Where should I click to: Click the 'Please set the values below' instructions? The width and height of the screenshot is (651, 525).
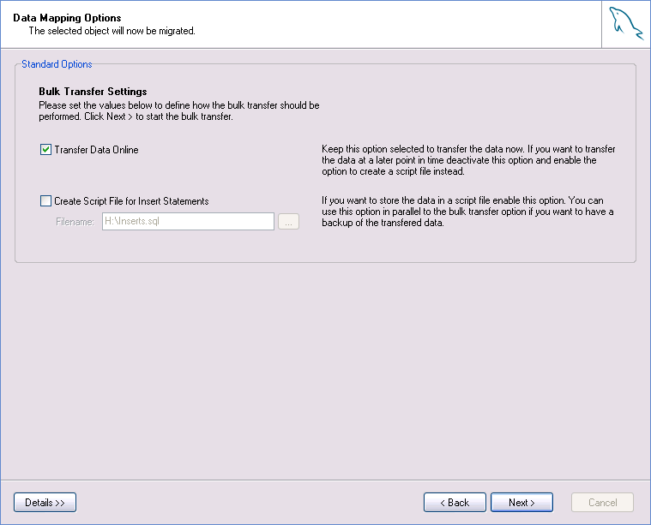coord(179,111)
